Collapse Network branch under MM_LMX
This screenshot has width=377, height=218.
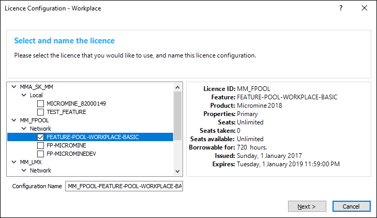(x=24, y=170)
